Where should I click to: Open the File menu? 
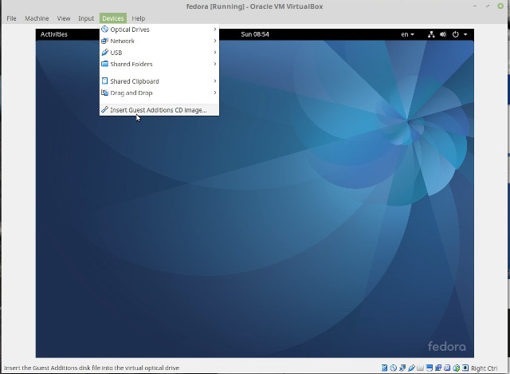pos(11,18)
